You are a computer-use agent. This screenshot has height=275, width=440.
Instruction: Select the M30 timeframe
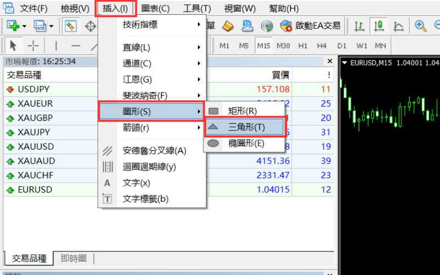click(x=283, y=46)
